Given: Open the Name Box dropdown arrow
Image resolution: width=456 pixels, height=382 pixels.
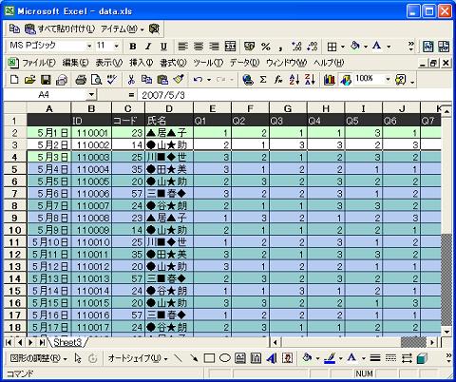Looking at the screenshot, I should point(91,94).
